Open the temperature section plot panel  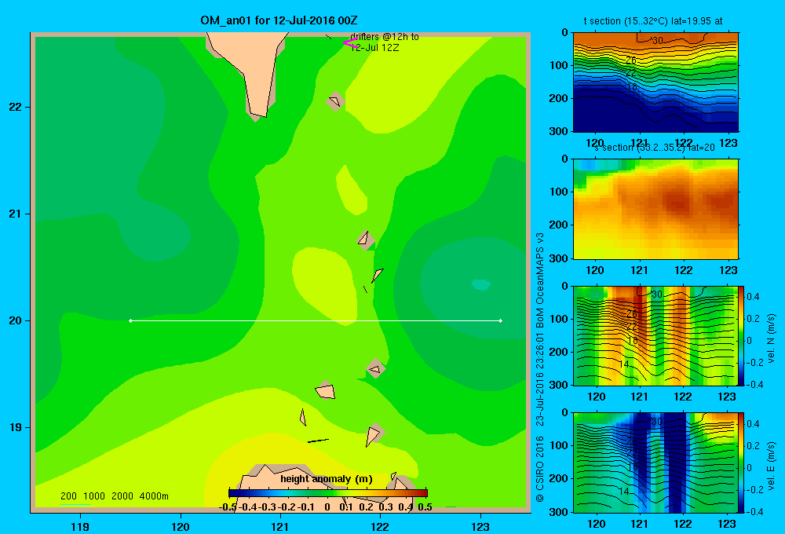pyautogui.click(x=655, y=82)
